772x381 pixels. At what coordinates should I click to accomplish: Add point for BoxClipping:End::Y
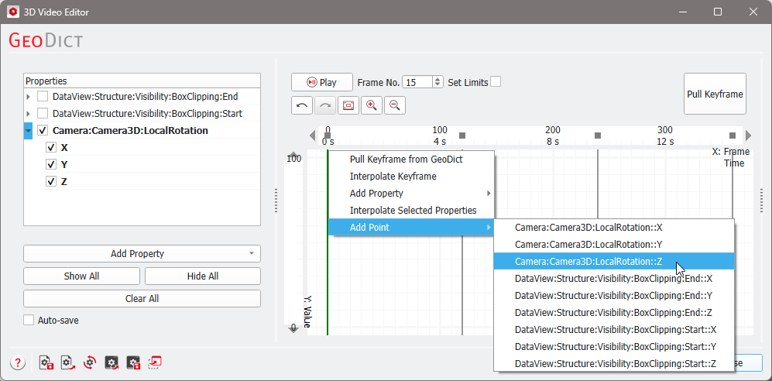[614, 295]
